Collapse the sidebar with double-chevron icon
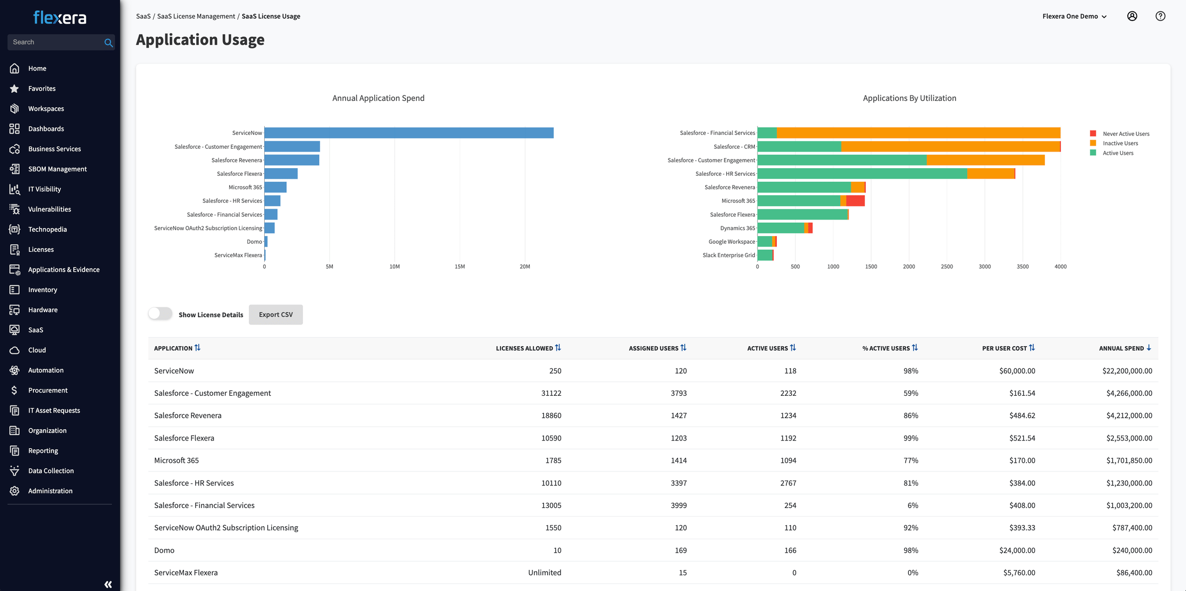This screenshot has height=591, width=1186. 108,584
